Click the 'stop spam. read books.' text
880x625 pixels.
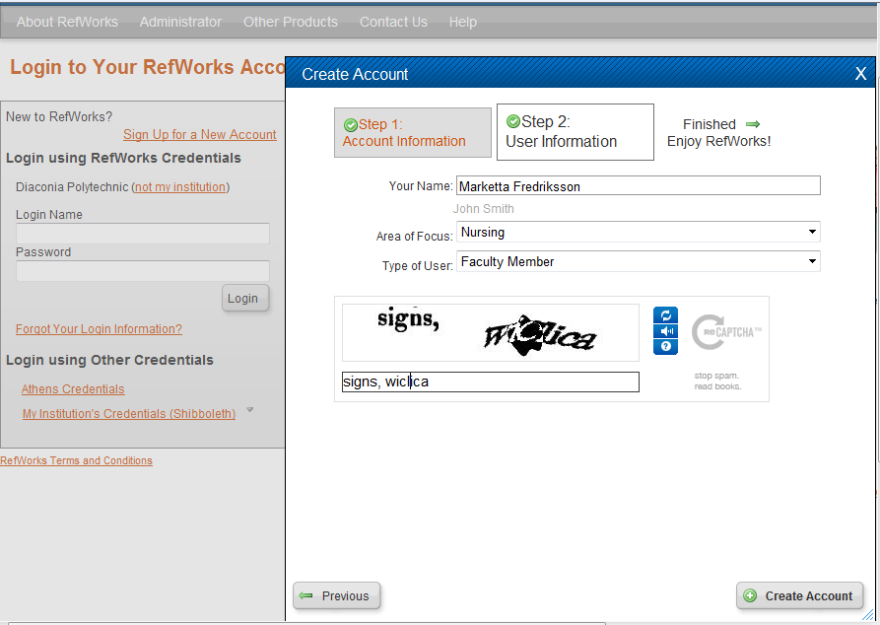pos(717,381)
